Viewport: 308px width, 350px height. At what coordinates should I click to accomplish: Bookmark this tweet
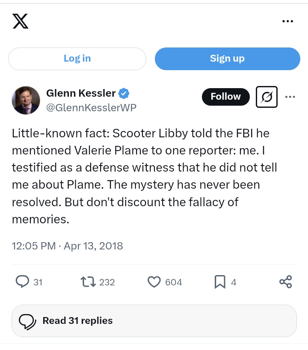(x=219, y=282)
